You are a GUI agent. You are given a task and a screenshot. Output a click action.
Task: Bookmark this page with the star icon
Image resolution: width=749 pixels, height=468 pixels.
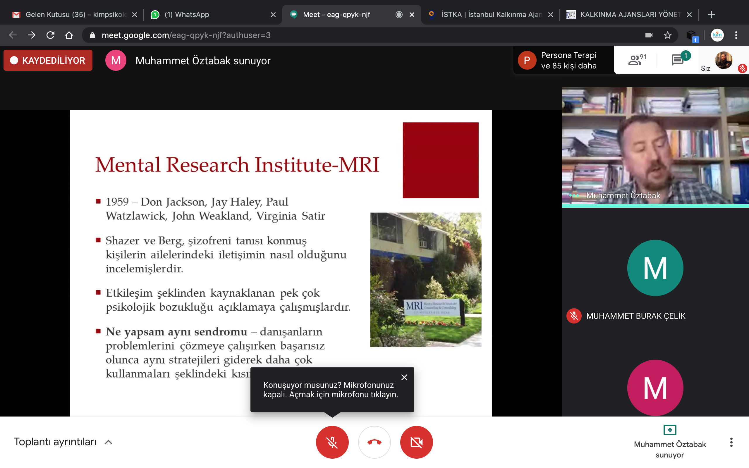(x=668, y=35)
